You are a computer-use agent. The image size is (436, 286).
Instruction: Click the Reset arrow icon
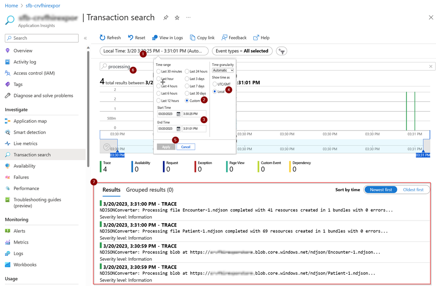(x=130, y=38)
